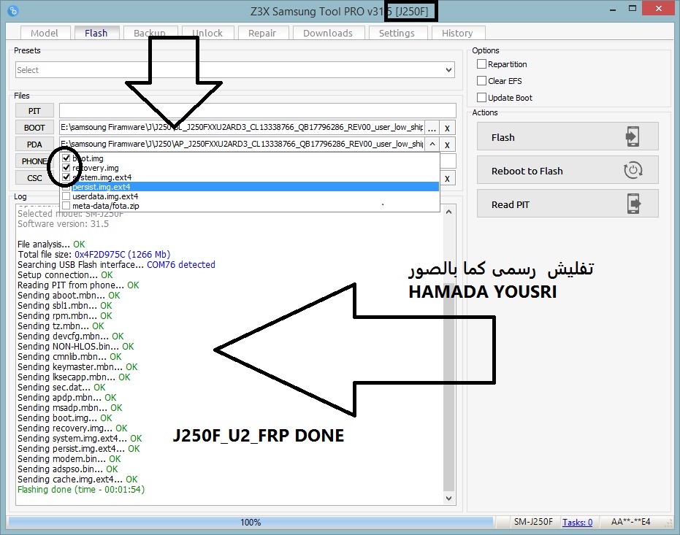
Task: Click SM-J250F model in status bar
Action: click(x=533, y=522)
